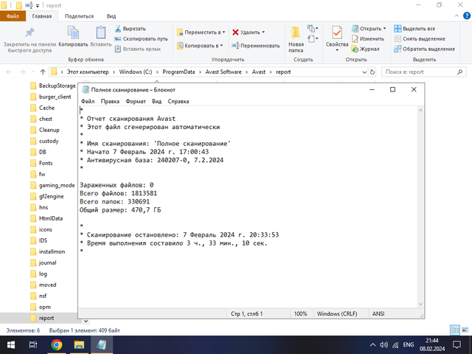The height and width of the screenshot is (354, 472).
Task: Show hidden tray icons chevron
Action: [x=372, y=345]
